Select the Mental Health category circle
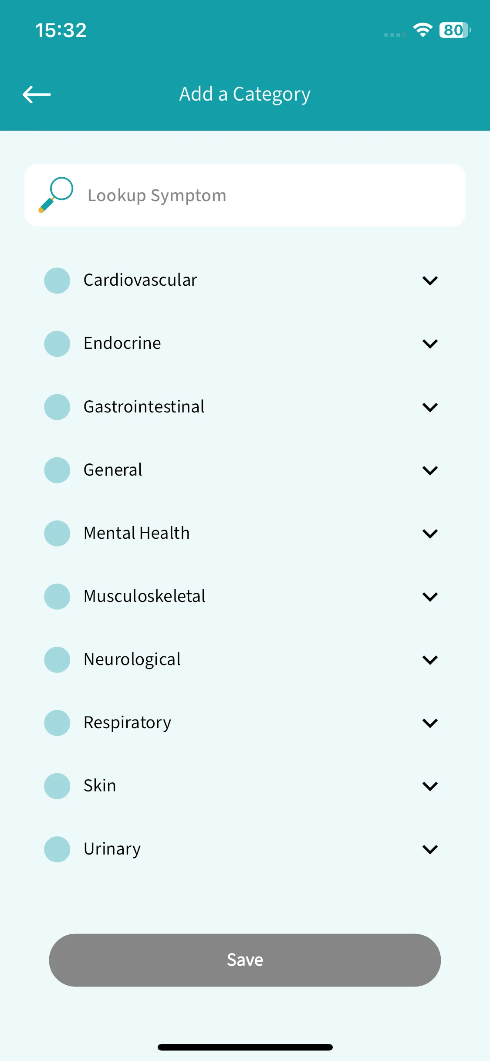This screenshot has width=490, height=1061. coord(57,533)
